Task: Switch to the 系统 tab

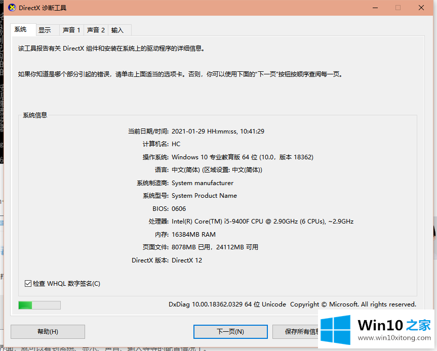Action: [x=23, y=29]
